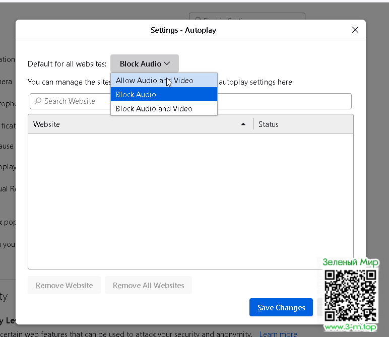Viewport: 389px width, 337px height.
Task: Close the Autoplay settings dialog
Action: coord(355,30)
